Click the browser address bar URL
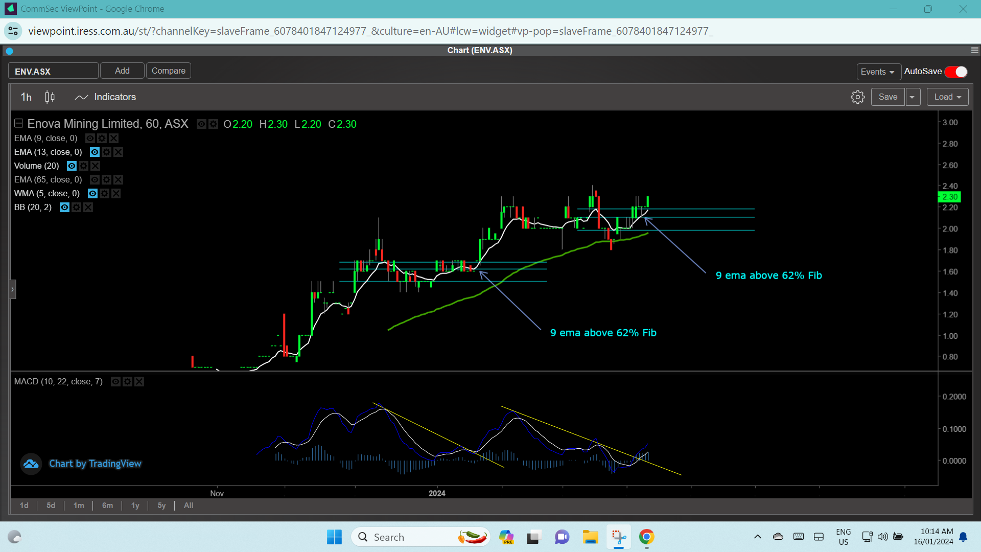The width and height of the screenshot is (981, 552). point(370,31)
